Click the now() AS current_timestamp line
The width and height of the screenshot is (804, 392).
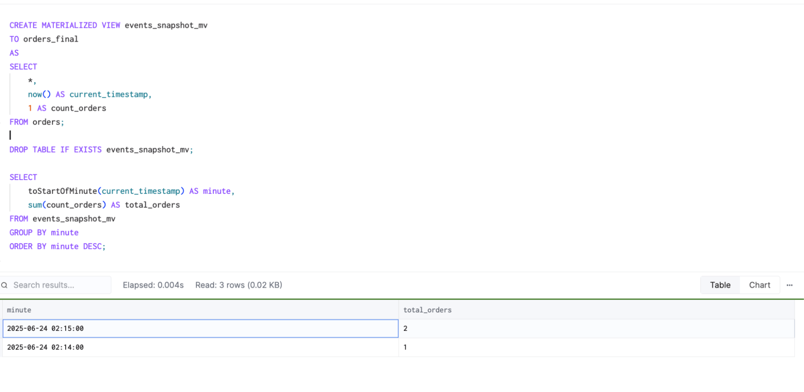click(x=90, y=94)
